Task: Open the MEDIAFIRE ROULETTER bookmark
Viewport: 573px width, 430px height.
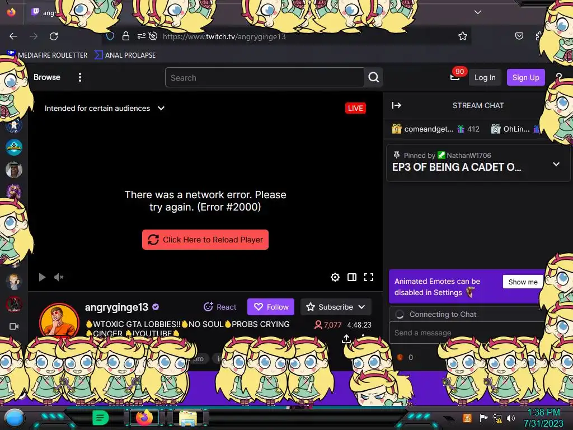Action: [48, 55]
